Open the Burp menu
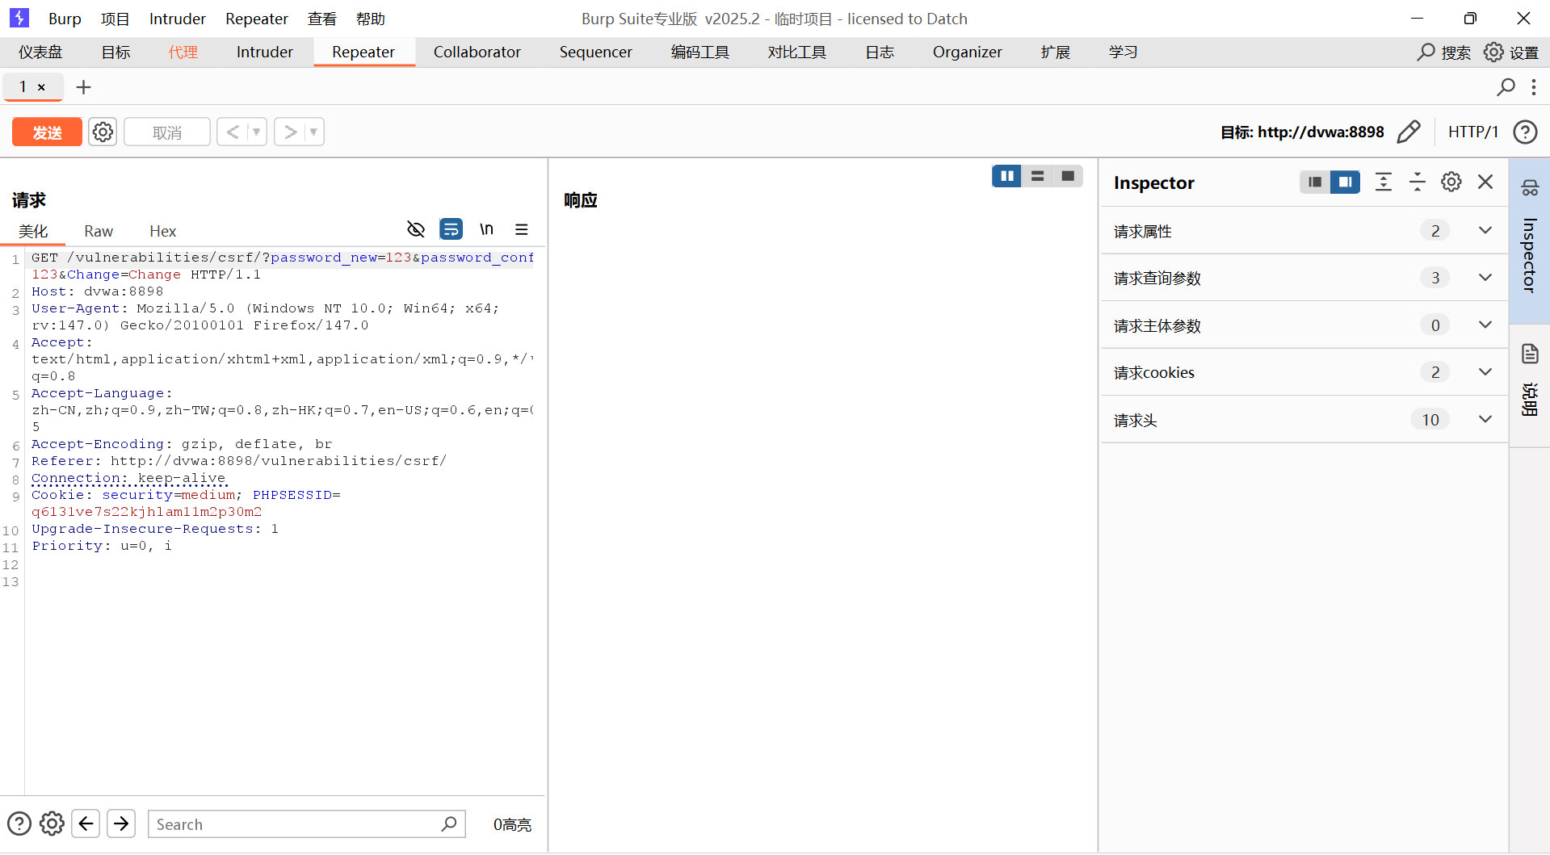 (65, 19)
